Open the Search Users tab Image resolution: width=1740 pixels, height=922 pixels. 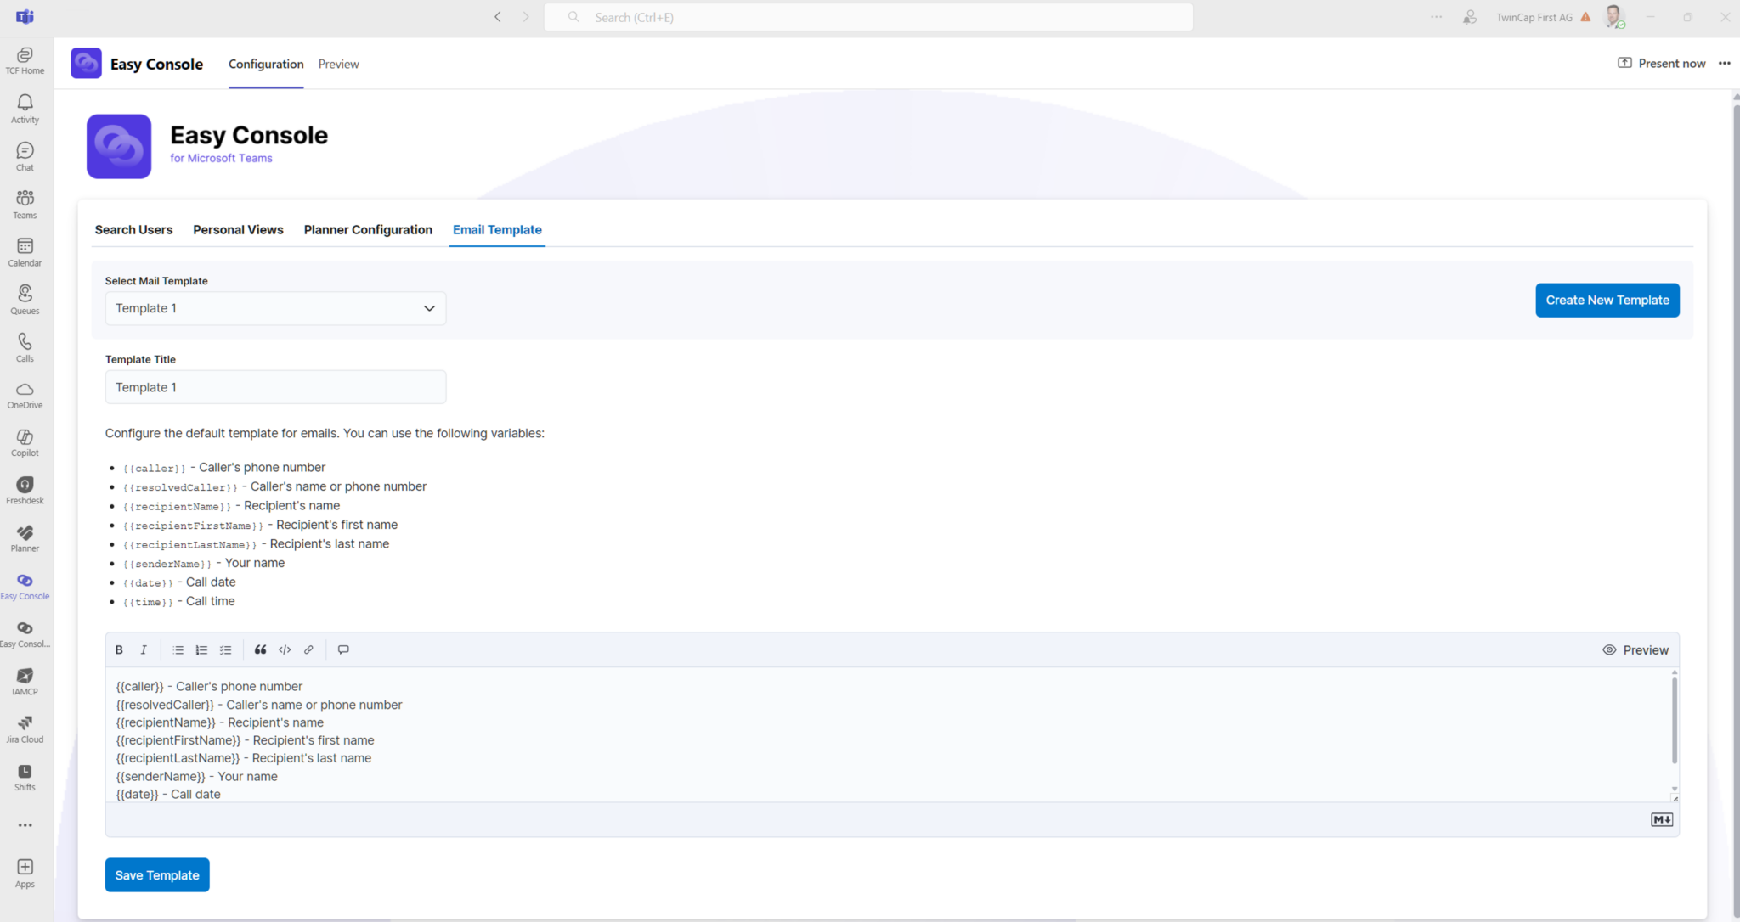133,229
